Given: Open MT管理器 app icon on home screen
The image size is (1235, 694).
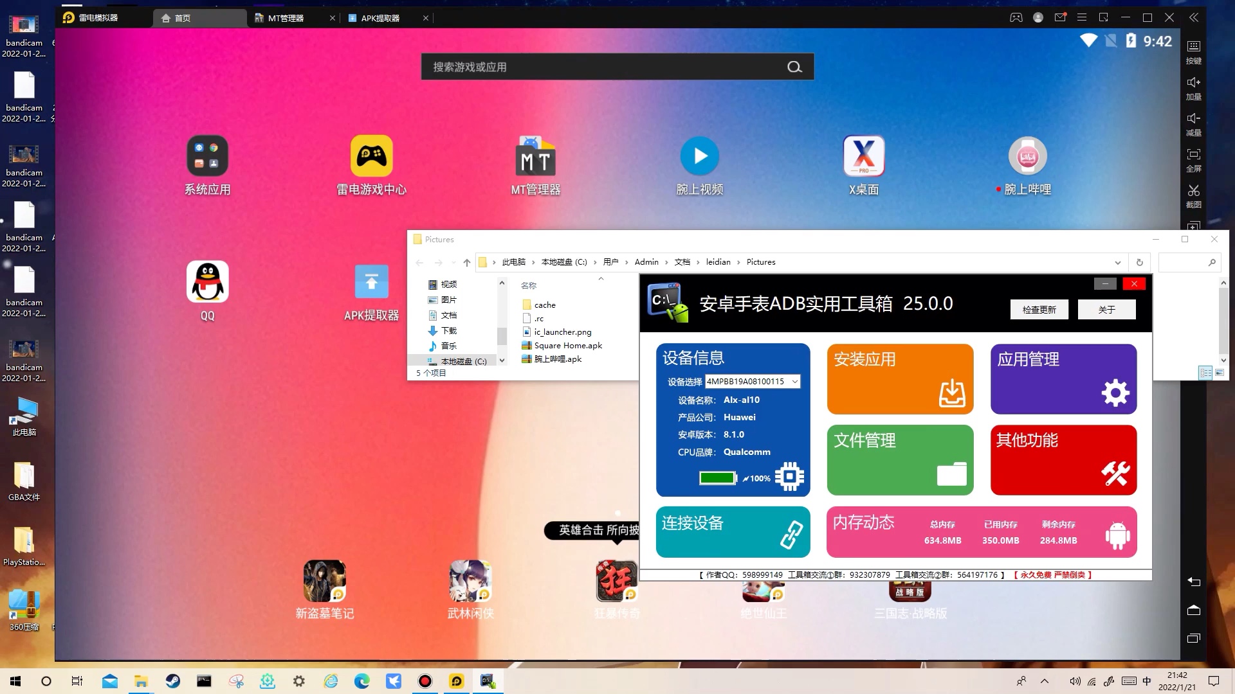Looking at the screenshot, I should click(535, 156).
